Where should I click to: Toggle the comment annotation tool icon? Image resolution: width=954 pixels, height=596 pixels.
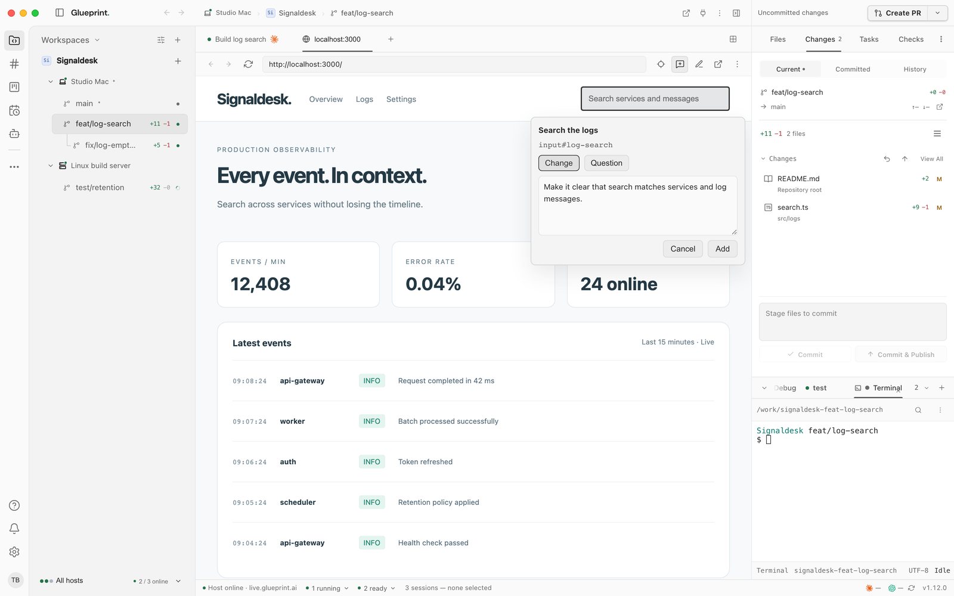[x=680, y=64]
